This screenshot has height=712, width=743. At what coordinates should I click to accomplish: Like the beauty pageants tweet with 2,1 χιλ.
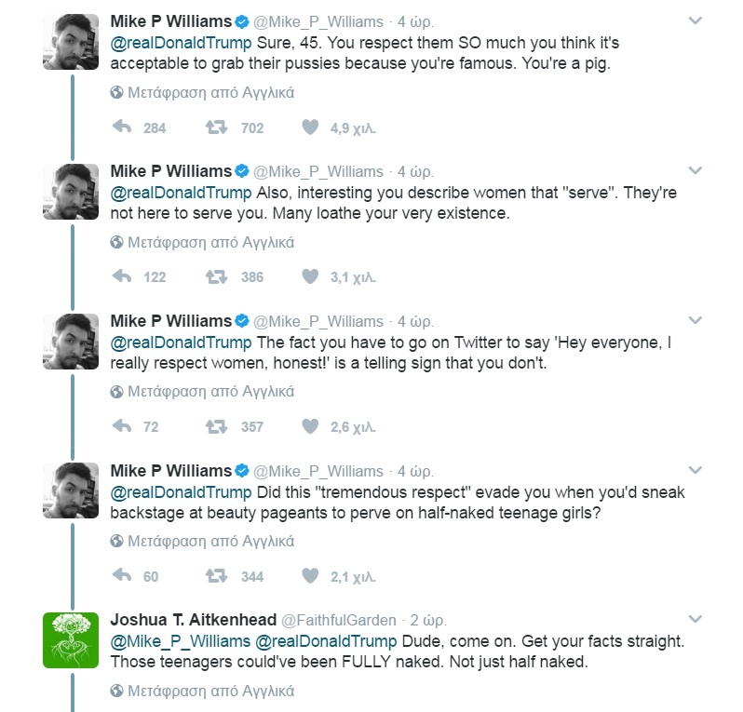point(310,576)
